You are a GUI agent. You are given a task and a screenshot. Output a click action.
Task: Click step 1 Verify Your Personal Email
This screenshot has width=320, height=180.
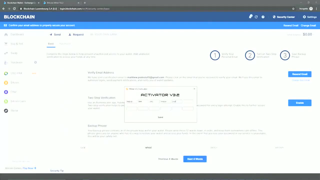coord(224,55)
